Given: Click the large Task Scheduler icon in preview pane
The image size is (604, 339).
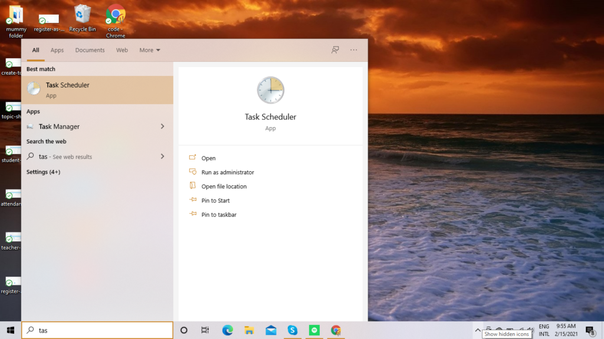Looking at the screenshot, I should pyautogui.click(x=270, y=90).
